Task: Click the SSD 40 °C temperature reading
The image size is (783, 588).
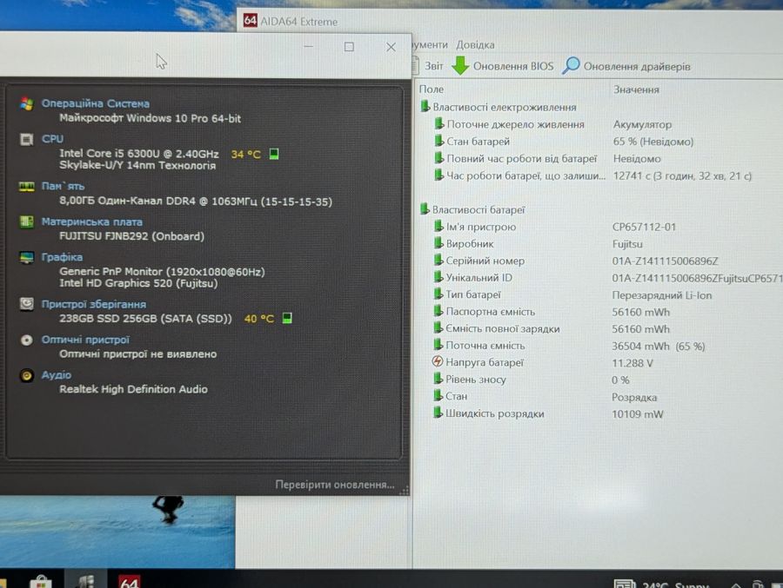Action: (x=258, y=319)
